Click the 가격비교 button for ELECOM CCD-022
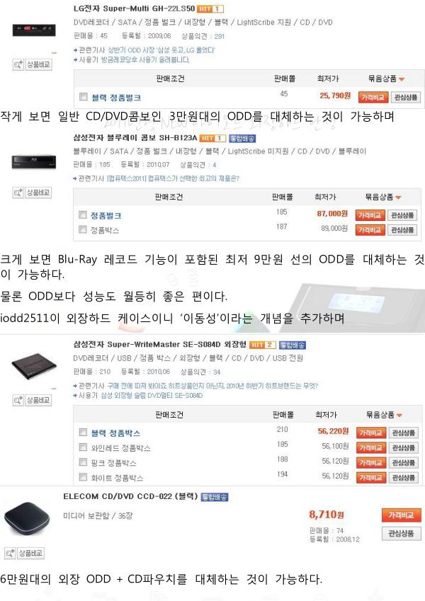This screenshot has height=601, width=425. coord(401,515)
